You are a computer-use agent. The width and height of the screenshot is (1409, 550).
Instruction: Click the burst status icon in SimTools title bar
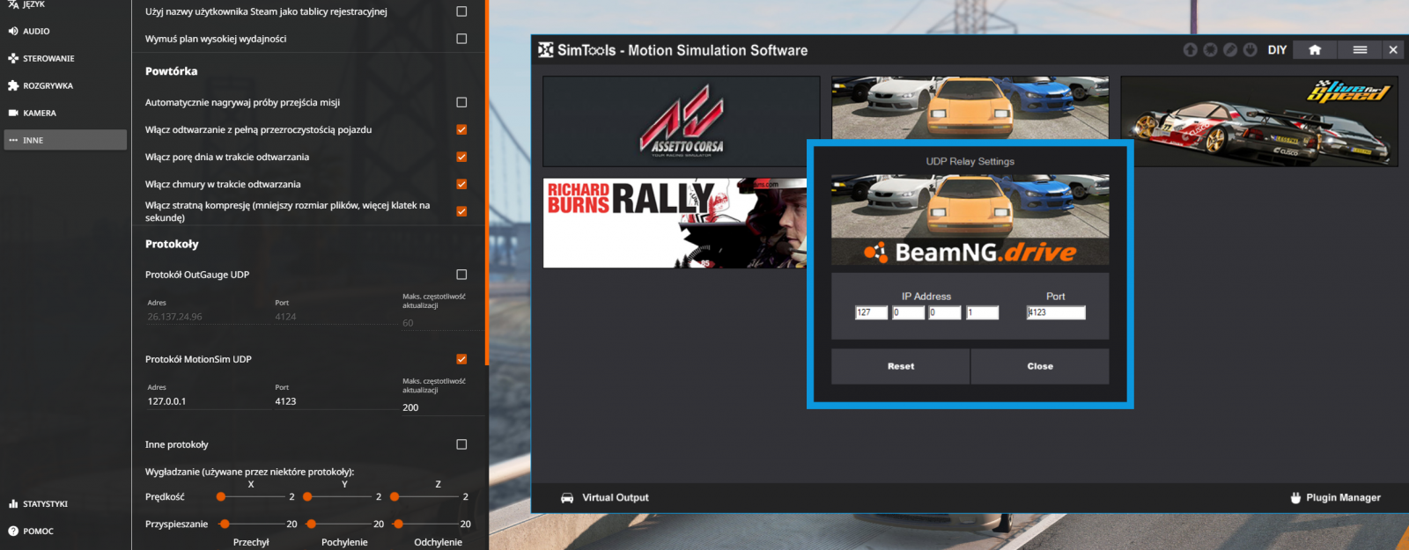tap(1210, 50)
